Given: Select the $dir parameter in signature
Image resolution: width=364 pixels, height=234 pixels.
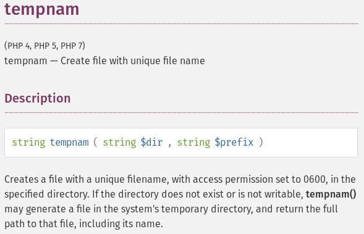Looking at the screenshot, I should click(x=151, y=142).
